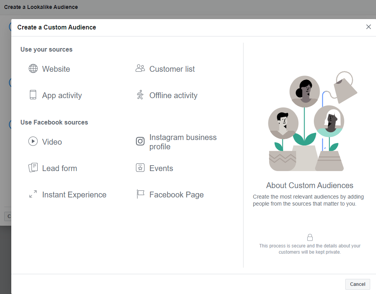376x294 pixels.
Task: Click the Events star calendar icon
Action: tap(140, 168)
